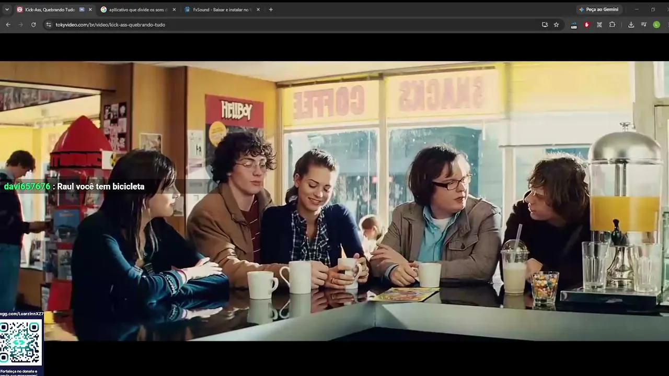
Task: Click the Kick-Ass video player frame
Action: point(334,201)
